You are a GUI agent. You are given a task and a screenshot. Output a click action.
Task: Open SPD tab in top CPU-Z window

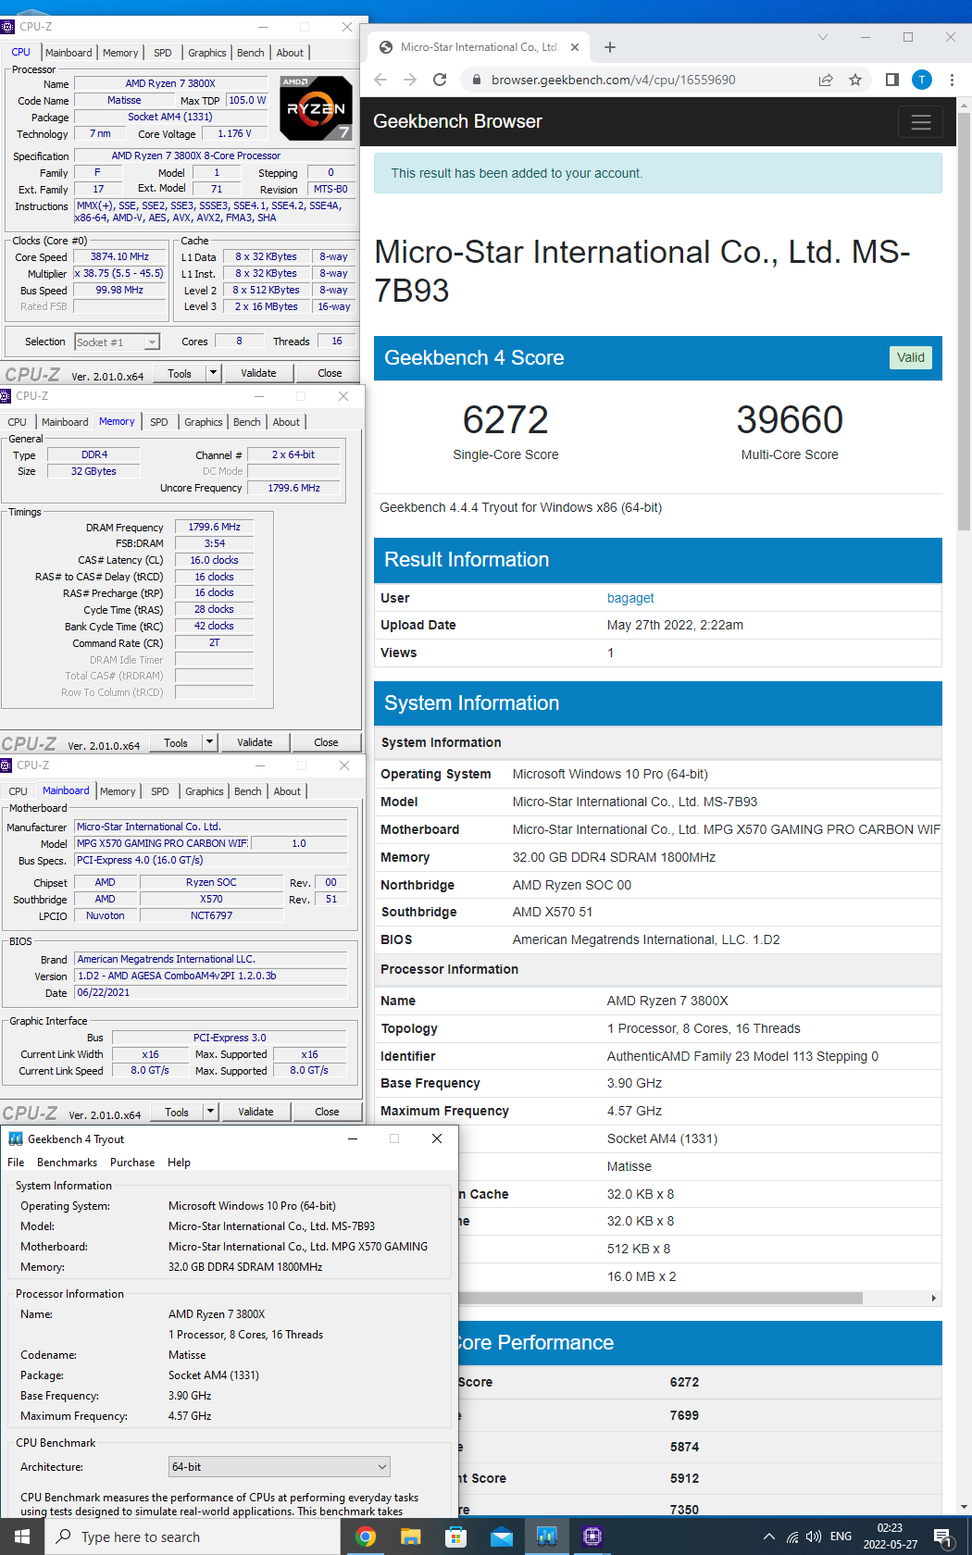point(163,53)
